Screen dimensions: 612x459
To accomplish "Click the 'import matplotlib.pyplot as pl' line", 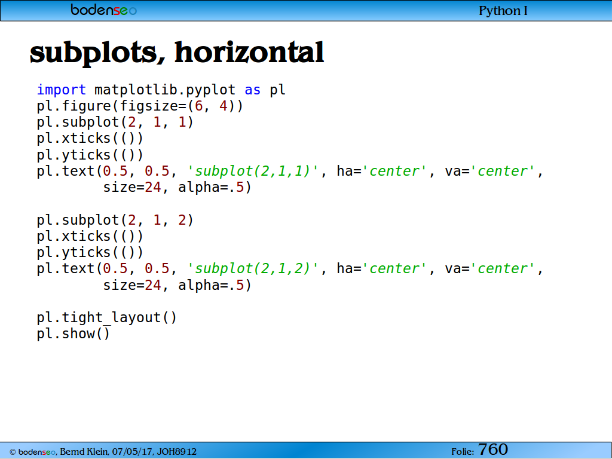I will coord(161,90).
